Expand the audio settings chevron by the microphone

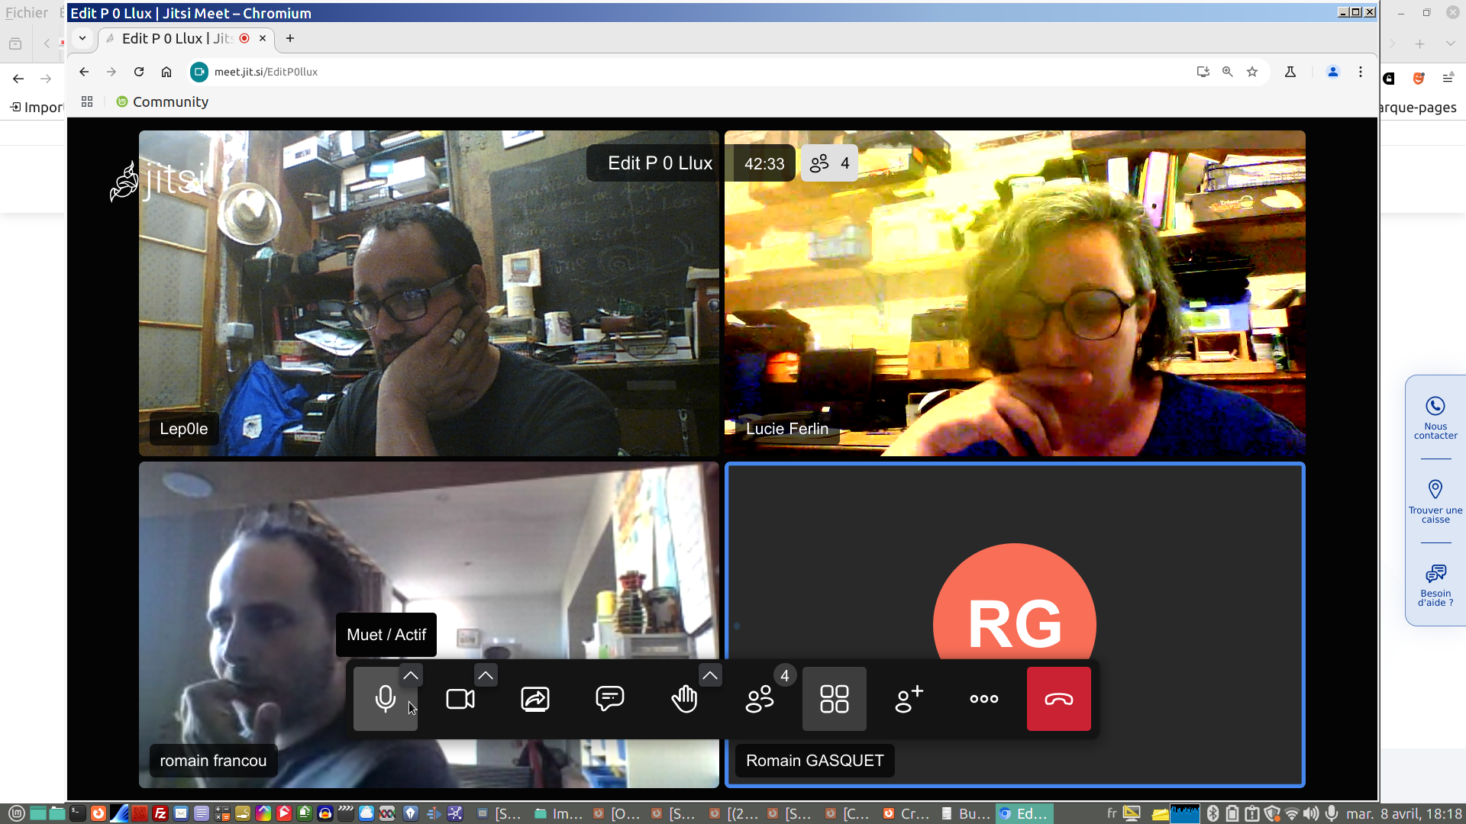click(x=411, y=675)
